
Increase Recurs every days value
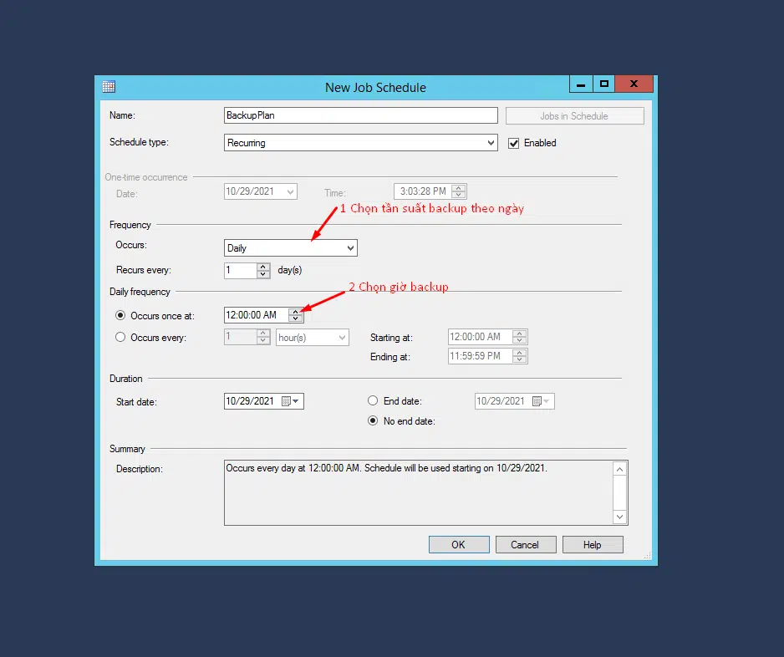263,267
